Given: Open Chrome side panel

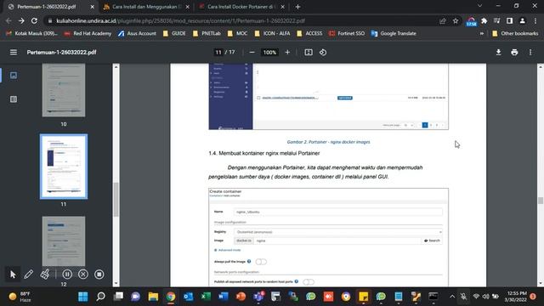Looking at the screenshot, I should (509, 21).
